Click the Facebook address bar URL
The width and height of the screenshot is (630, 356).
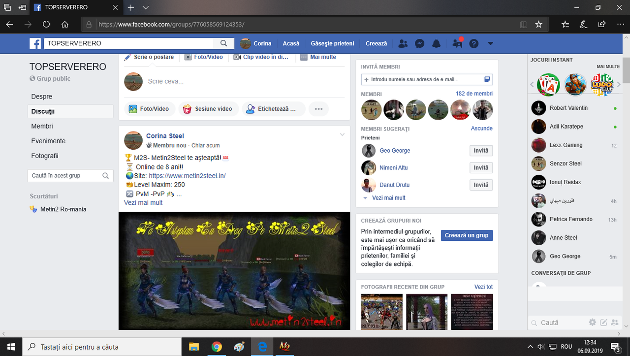(171, 24)
